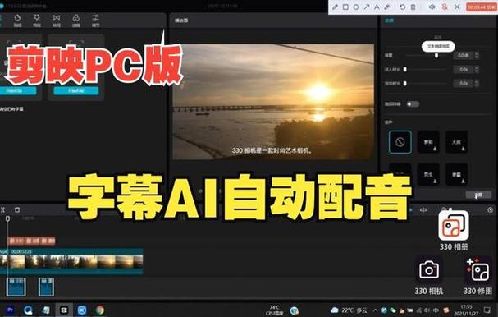
Task: Click the green WeChat tray icon
Action: pyautogui.click(x=392, y=310)
